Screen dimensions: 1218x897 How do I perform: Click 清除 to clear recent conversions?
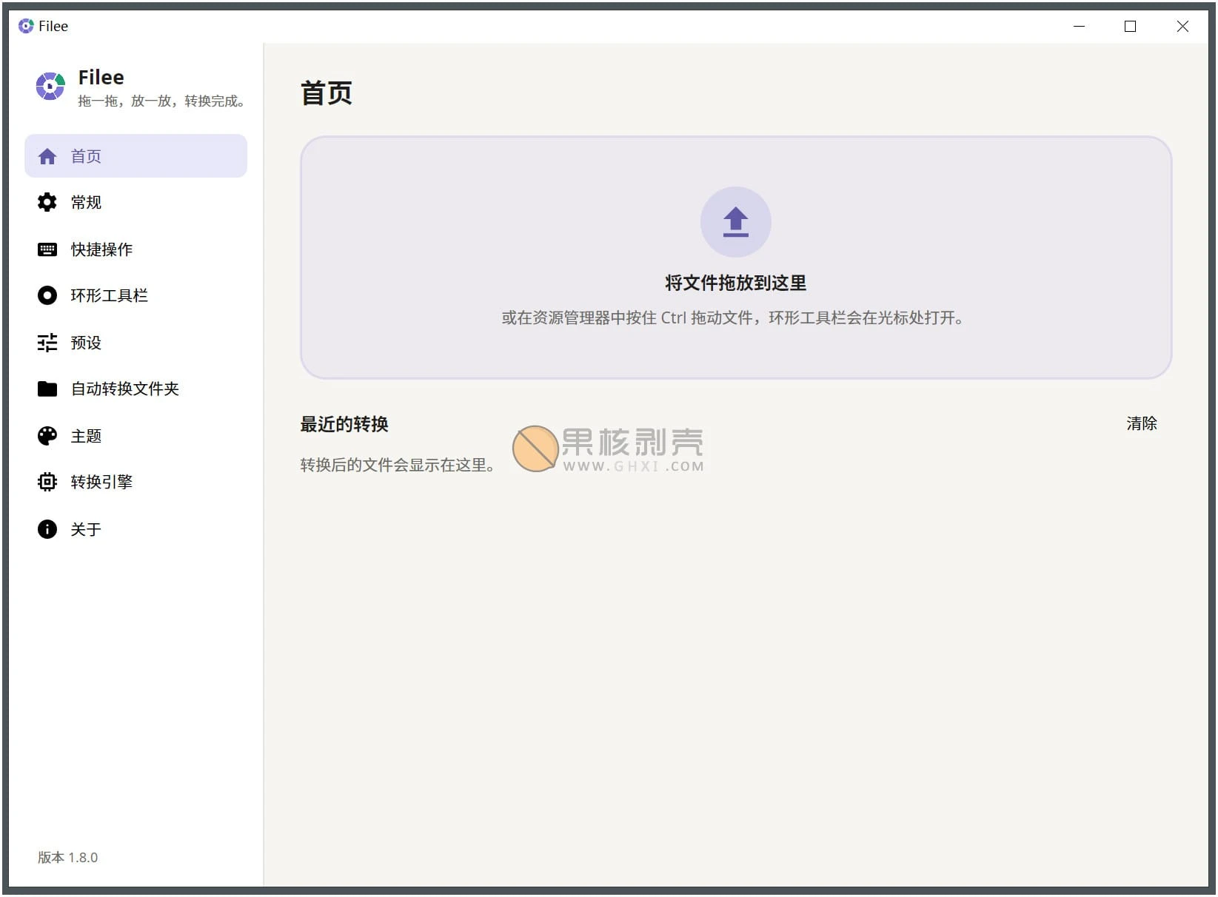click(x=1141, y=423)
